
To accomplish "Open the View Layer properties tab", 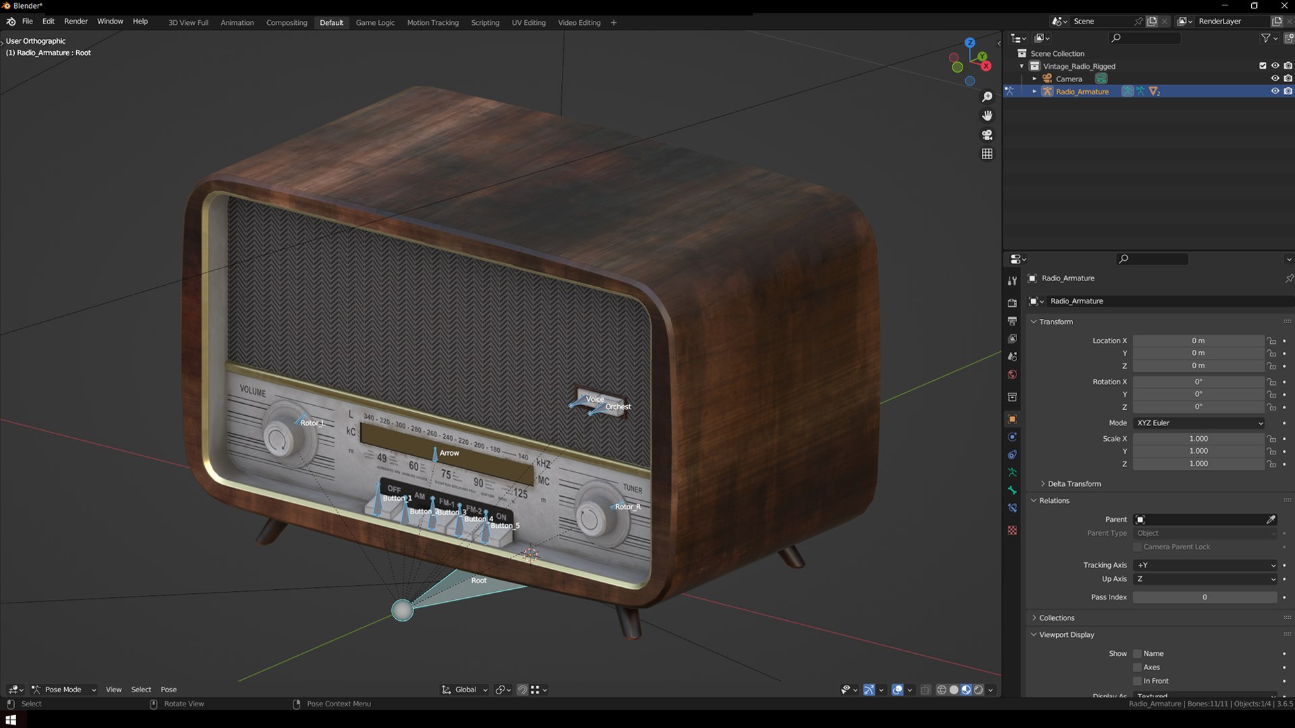I will pyautogui.click(x=1012, y=339).
